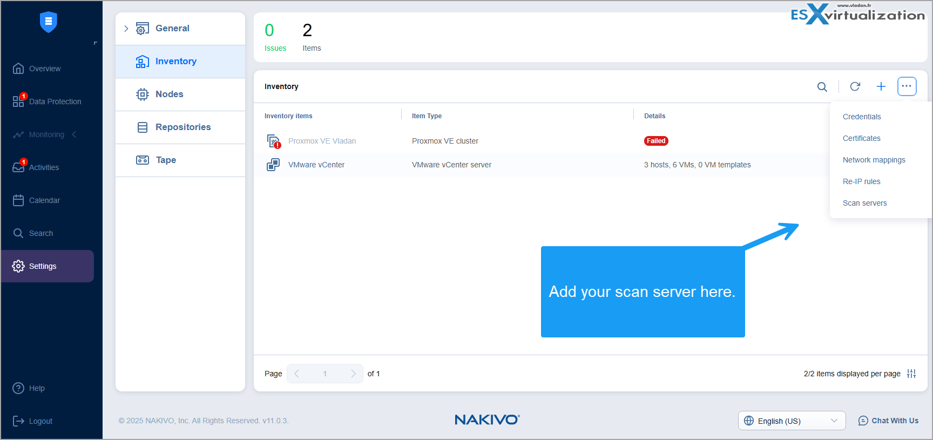This screenshot has height=440, width=933.
Task: Click the Logout link
Action: [x=40, y=421]
